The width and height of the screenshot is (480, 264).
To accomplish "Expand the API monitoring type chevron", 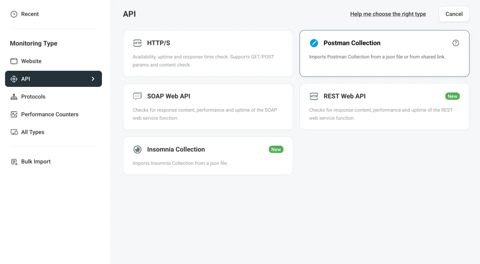I will [x=93, y=79].
